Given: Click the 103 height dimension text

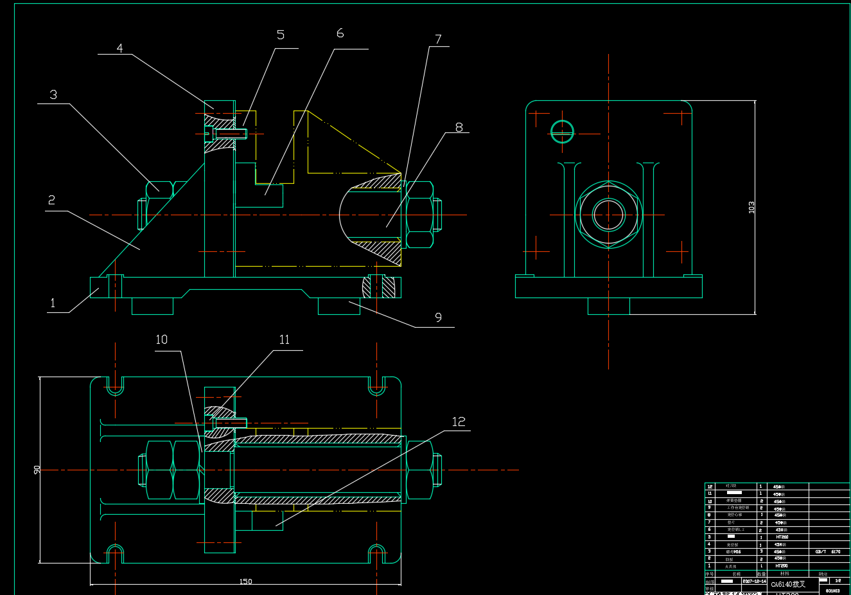Looking at the screenshot, I should [751, 207].
